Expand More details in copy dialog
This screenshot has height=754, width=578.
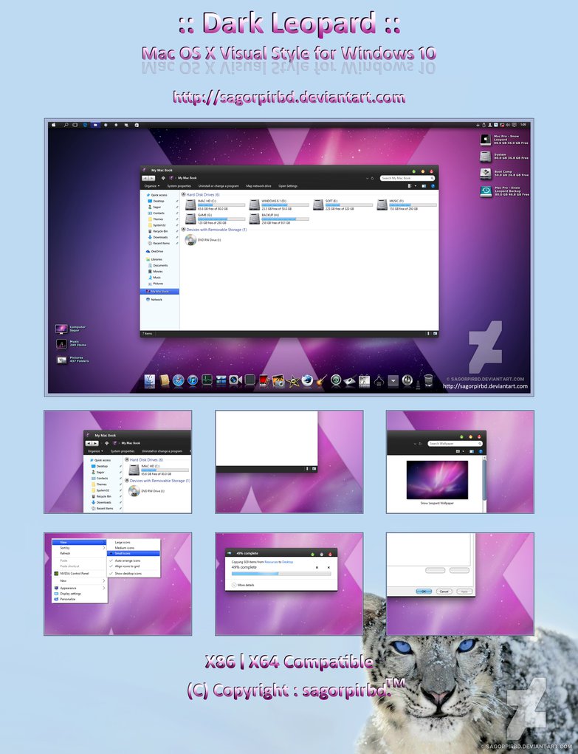243,585
